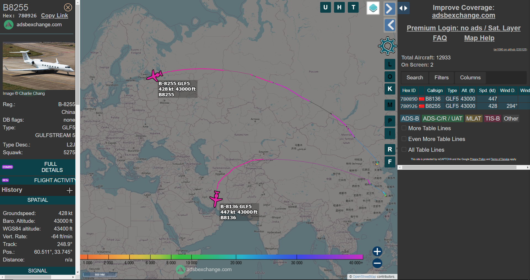Toggle the M map button

pyautogui.click(x=390, y=105)
